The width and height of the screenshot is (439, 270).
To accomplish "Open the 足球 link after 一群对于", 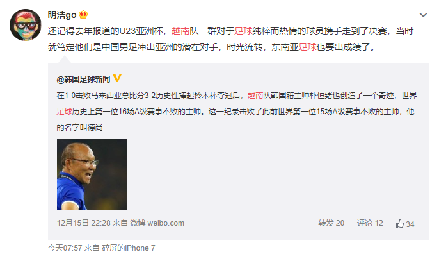I will point(243,31).
